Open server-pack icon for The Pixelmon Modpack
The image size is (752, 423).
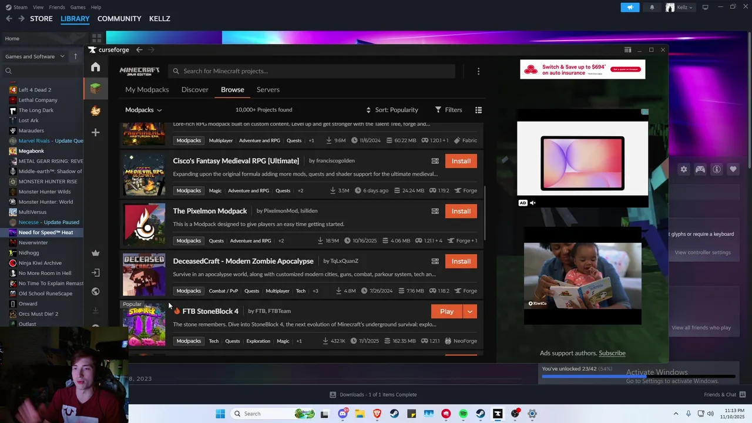(x=435, y=211)
